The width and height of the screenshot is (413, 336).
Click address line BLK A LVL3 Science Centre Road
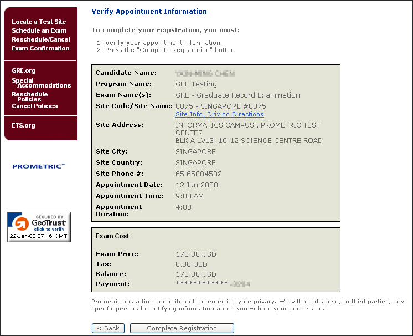click(x=249, y=141)
